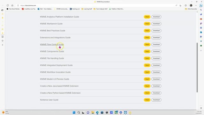The height and width of the screenshot is (115, 204).
Task: Add this page to favourites star icon
Action: (180, 5)
